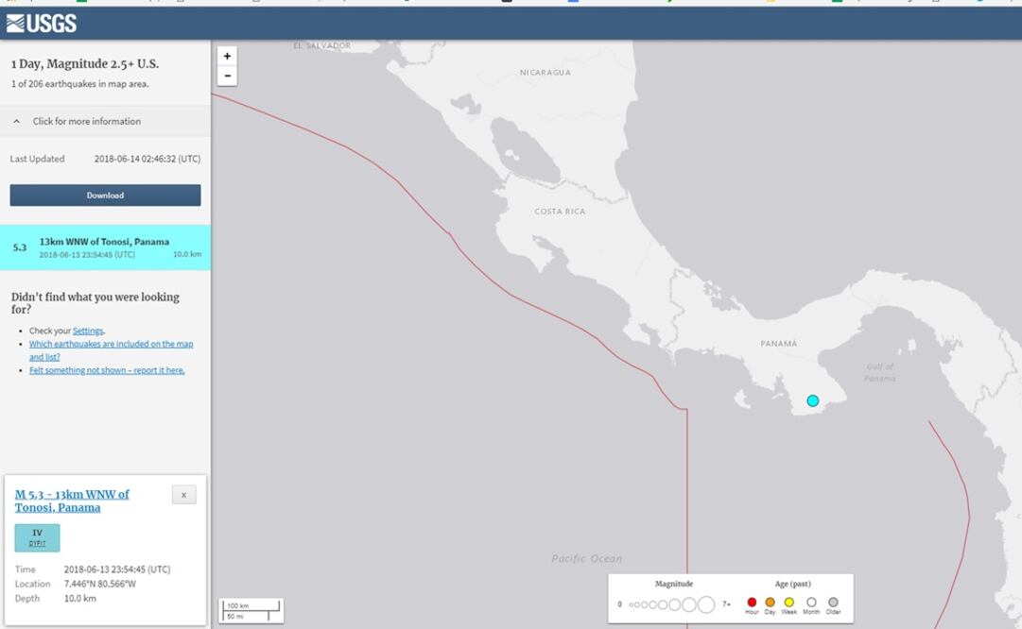Click the USGS logo in the header
The height and width of the screenshot is (629, 1022).
click(x=41, y=24)
